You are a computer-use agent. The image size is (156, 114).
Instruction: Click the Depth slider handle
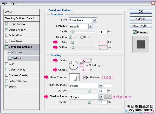click(73, 32)
